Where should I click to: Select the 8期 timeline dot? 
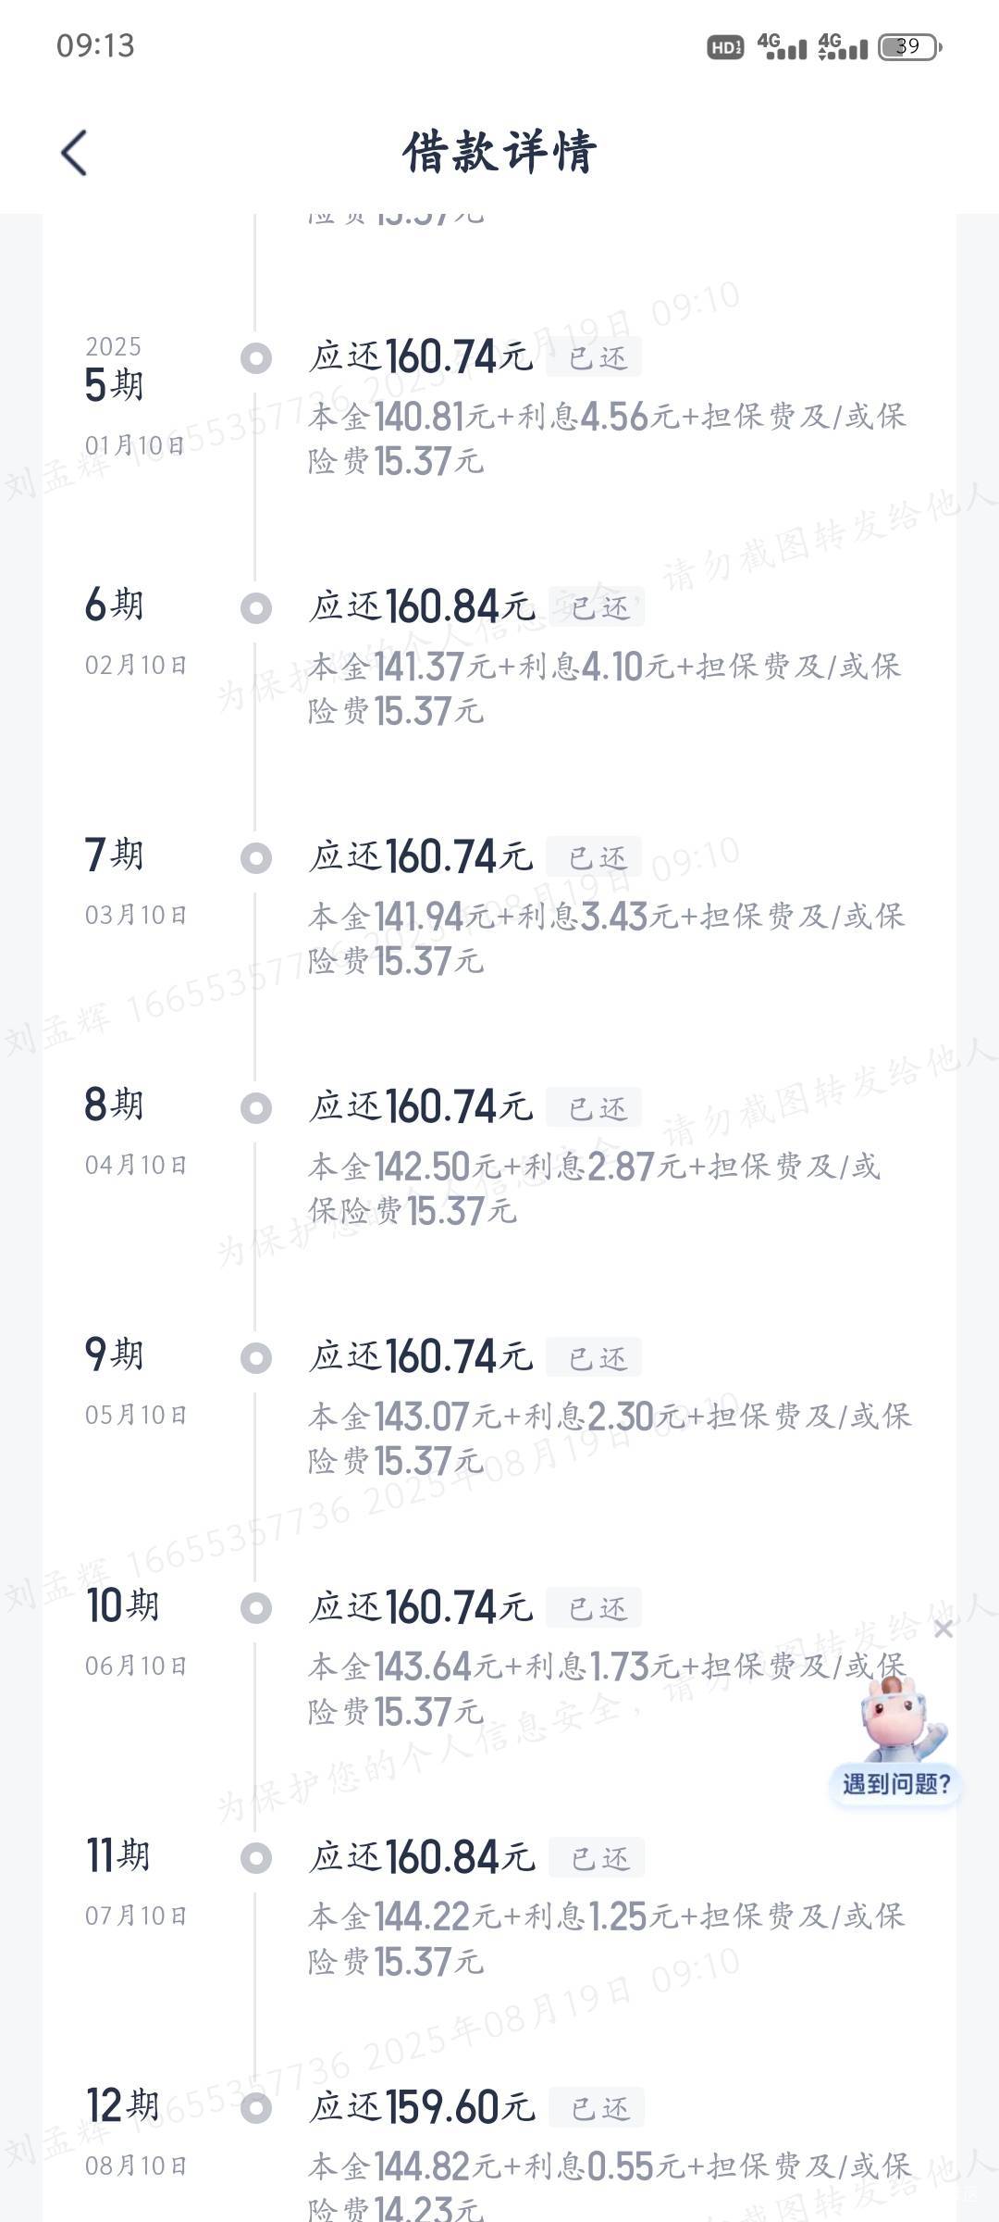point(256,1108)
